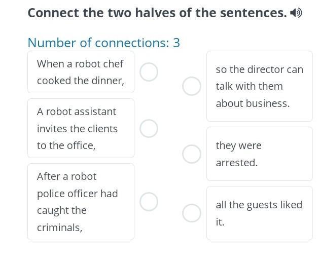Click 'so the director can talk' card
The image size is (319, 261).
(x=259, y=86)
